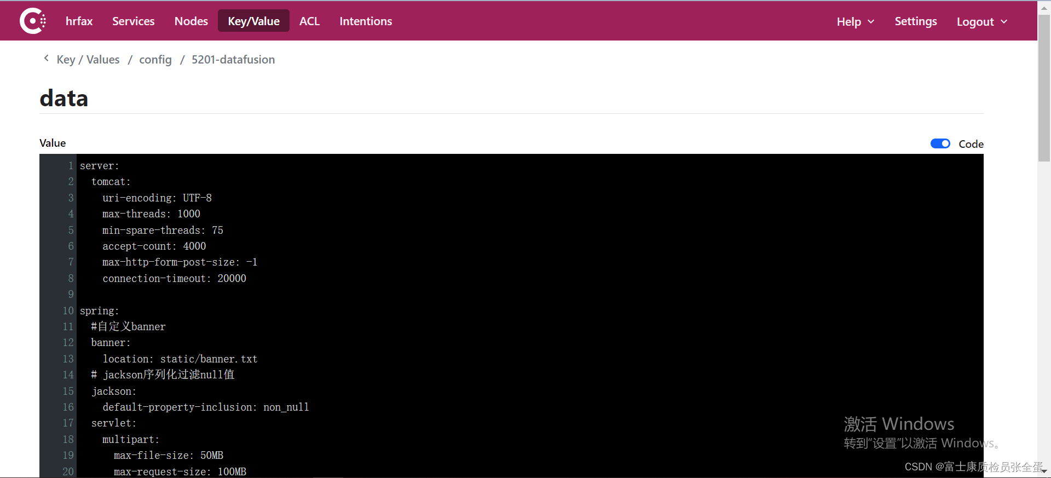Switch to the ACL tab
This screenshot has height=478, width=1051.
click(x=309, y=21)
